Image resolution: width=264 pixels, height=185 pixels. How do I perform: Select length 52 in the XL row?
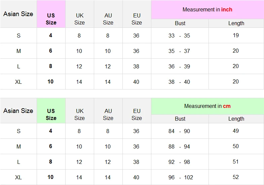point(236,177)
